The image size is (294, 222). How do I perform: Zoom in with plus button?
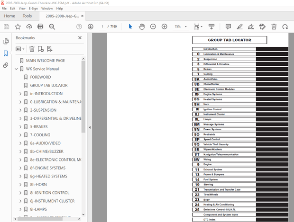click(165, 27)
